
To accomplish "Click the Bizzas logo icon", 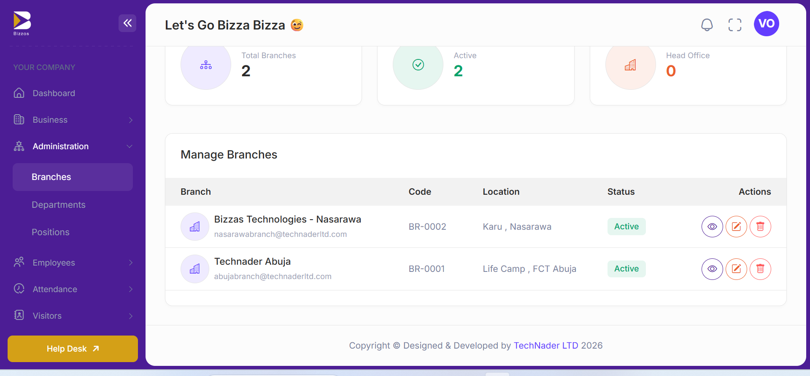I will pyautogui.click(x=22, y=23).
